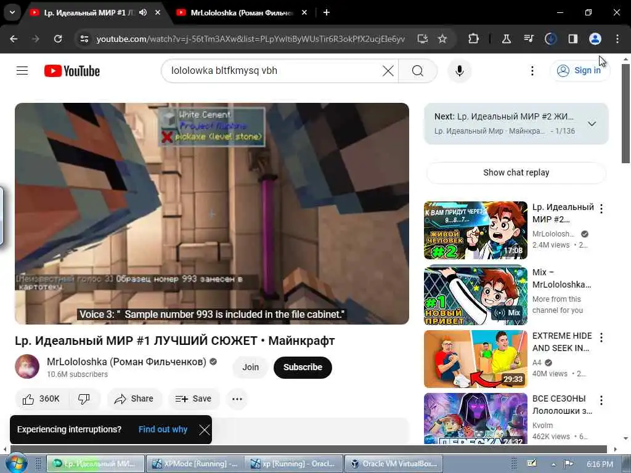This screenshot has height=473, width=631.
Task: Open options for Lp. Идеальный МИР #2
Action: tap(601, 208)
